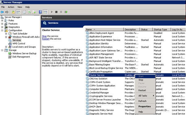Click the Start Service play icon
The image size is (186, 115).
(52, 12)
